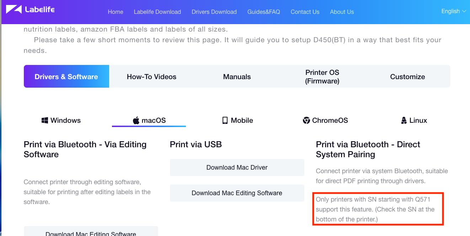Viewport: 470px width, 236px height.
Task: Click Print via Bluetooth - Via Editing Software heading
Action: (x=85, y=149)
